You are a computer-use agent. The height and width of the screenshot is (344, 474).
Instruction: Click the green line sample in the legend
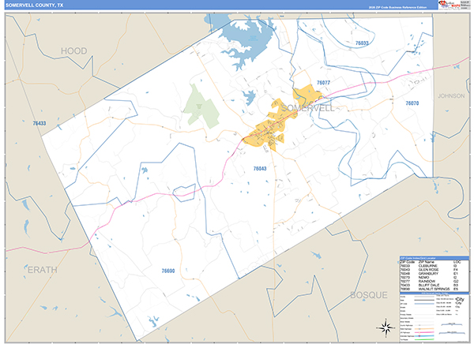click(423, 339)
